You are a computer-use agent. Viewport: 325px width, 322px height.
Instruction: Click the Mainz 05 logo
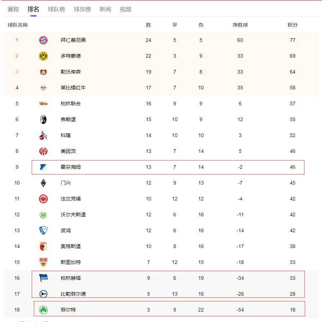43,151
